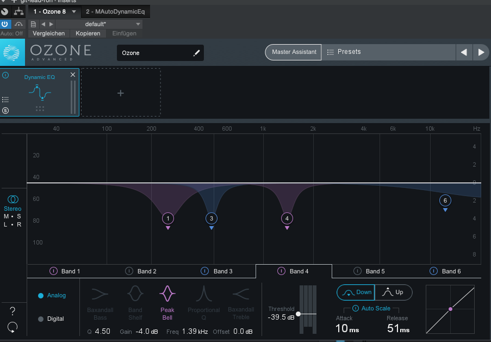Open help with the question mark icon
Image resolution: width=491 pixels, height=342 pixels.
(12, 311)
